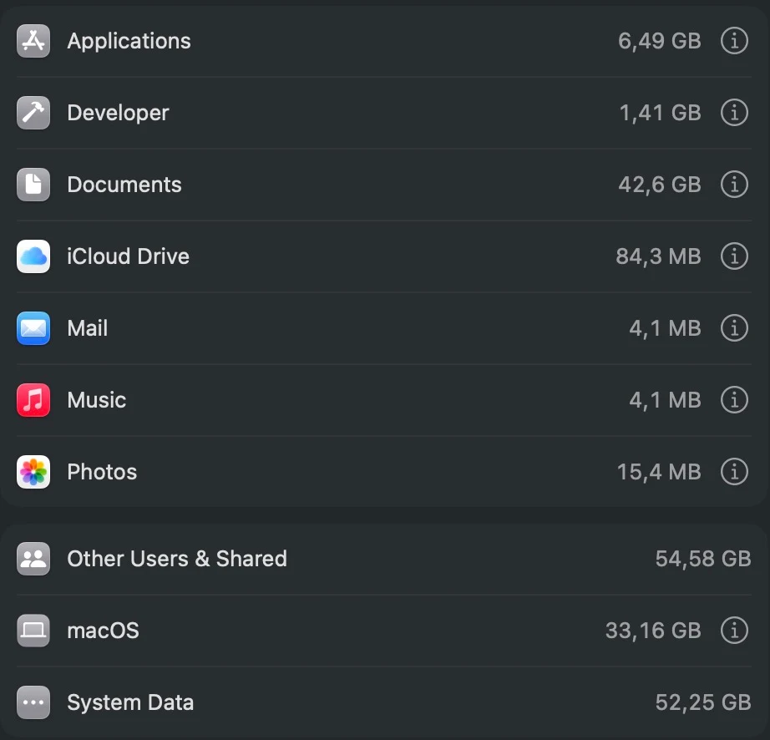Select the System Data label
Screen dimensions: 770x740
click(x=130, y=702)
